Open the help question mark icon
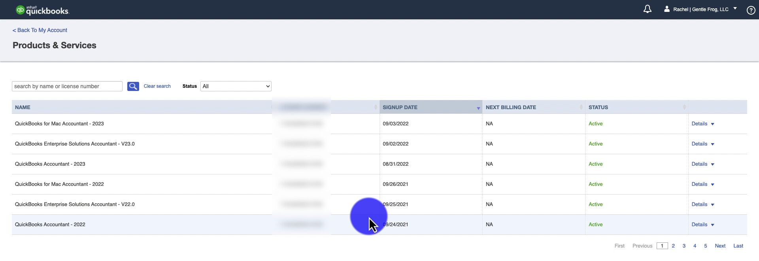Viewport: 759px width, 261px height. (x=751, y=10)
